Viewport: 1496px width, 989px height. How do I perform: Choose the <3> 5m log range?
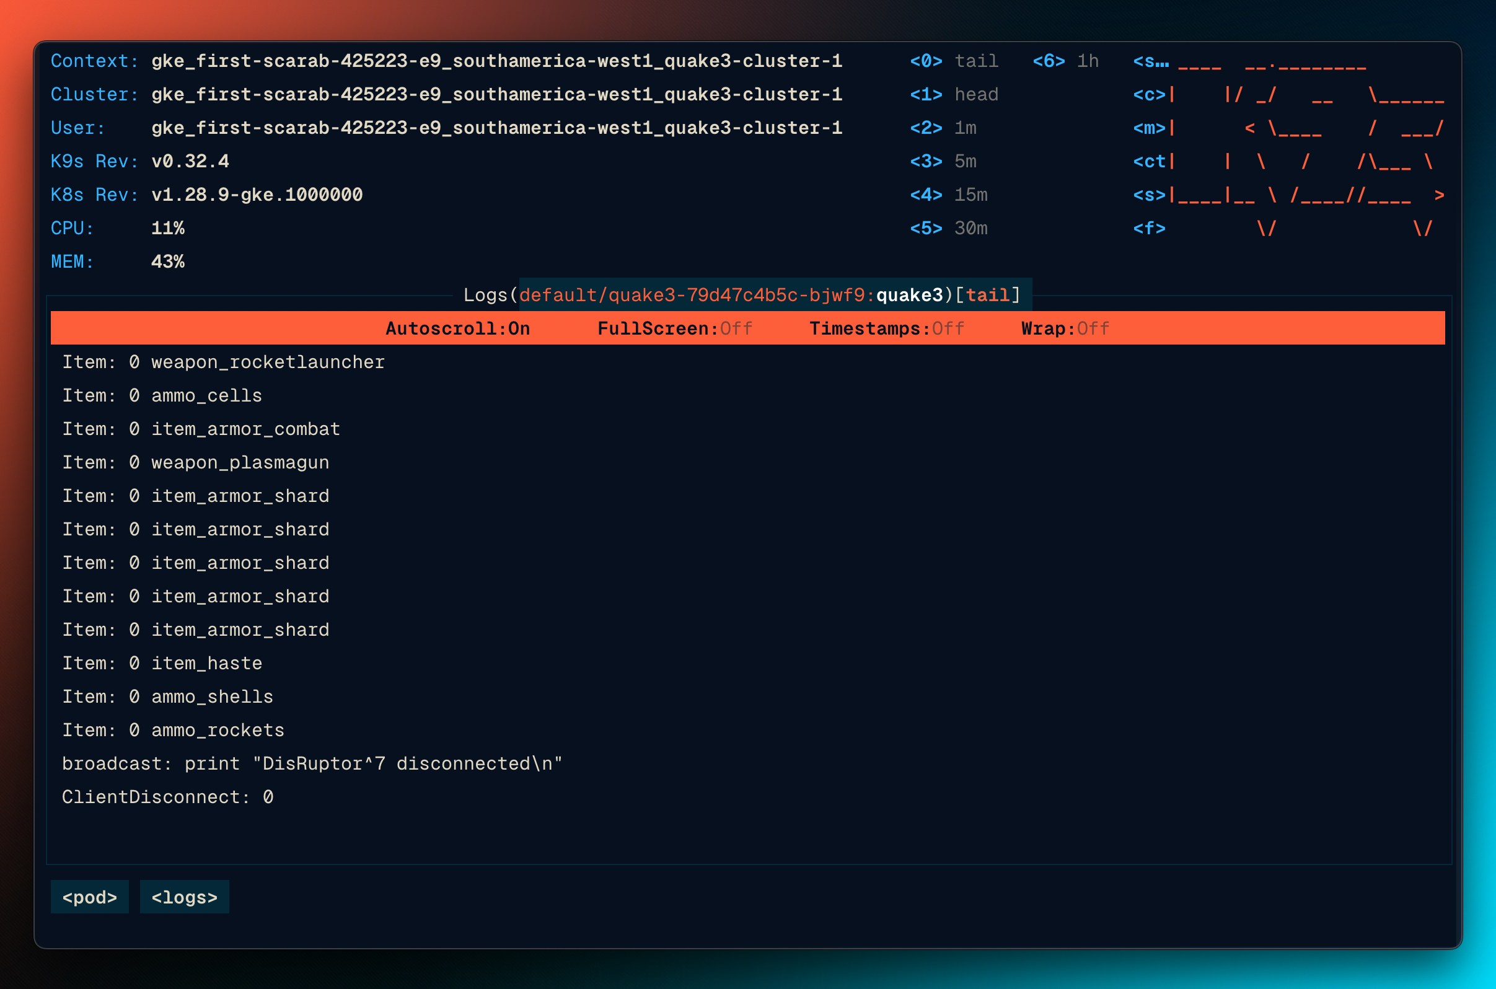[x=943, y=162]
